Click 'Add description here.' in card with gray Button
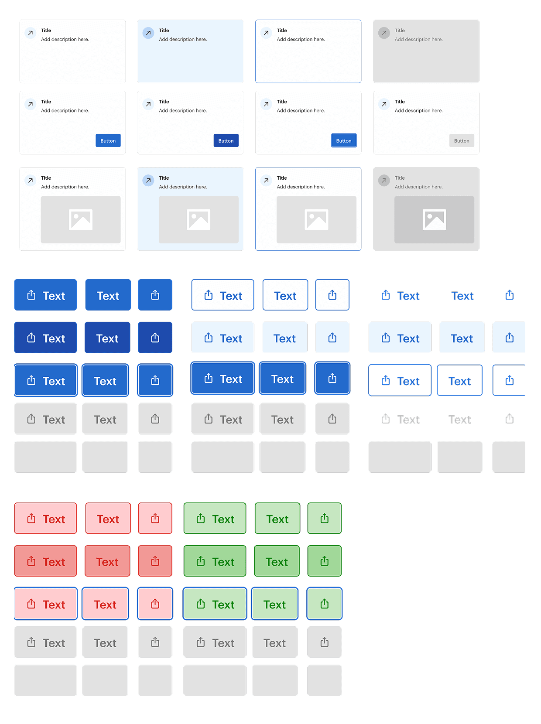 [x=418, y=110]
